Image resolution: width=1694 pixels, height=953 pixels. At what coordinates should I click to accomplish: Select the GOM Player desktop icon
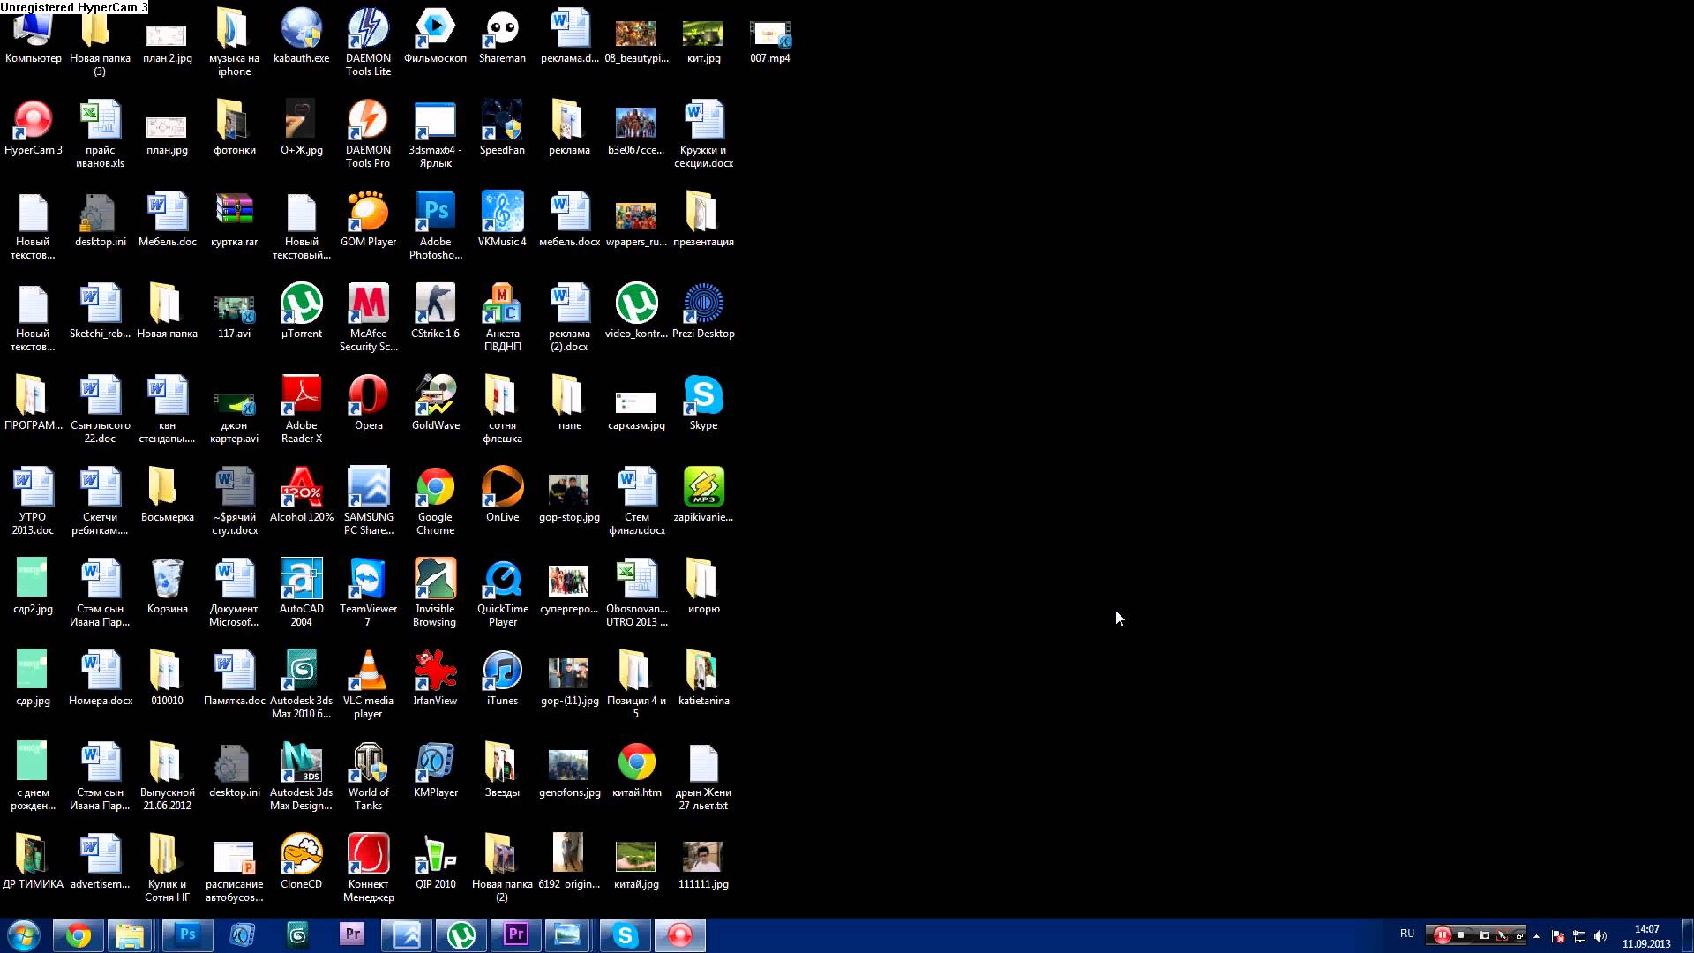point(368,219)
